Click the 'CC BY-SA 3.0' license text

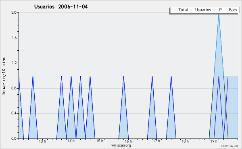[x=229, y=146]
